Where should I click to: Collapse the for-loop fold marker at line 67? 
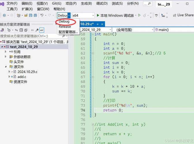[x=93, y=77]
